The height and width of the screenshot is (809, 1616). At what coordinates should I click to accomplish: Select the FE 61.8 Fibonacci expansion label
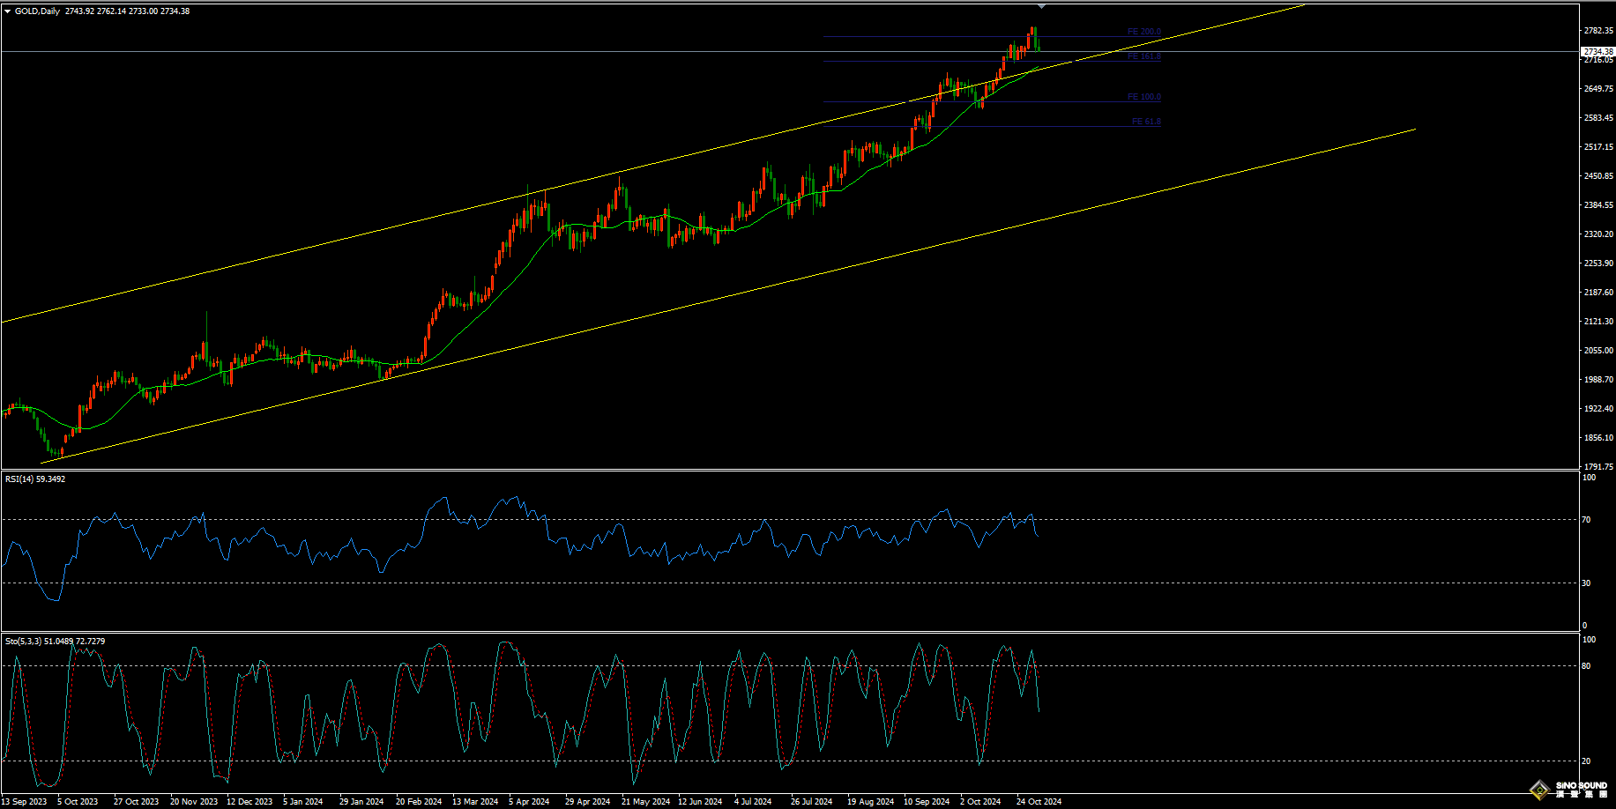pyautogui.click(x=1146, y=122)
